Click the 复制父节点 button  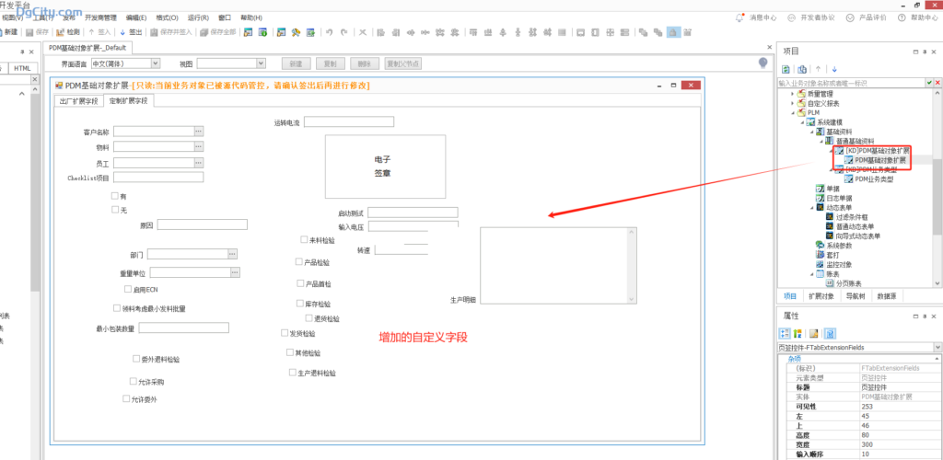(x=403, y=63)
